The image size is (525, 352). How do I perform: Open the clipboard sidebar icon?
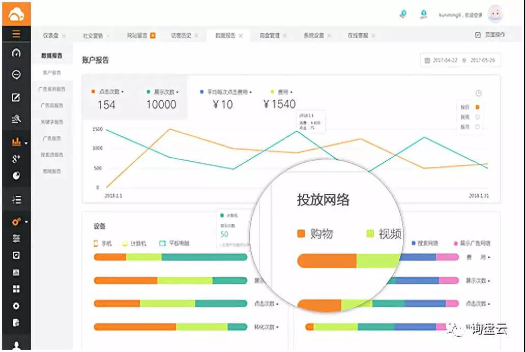point(16,272)
